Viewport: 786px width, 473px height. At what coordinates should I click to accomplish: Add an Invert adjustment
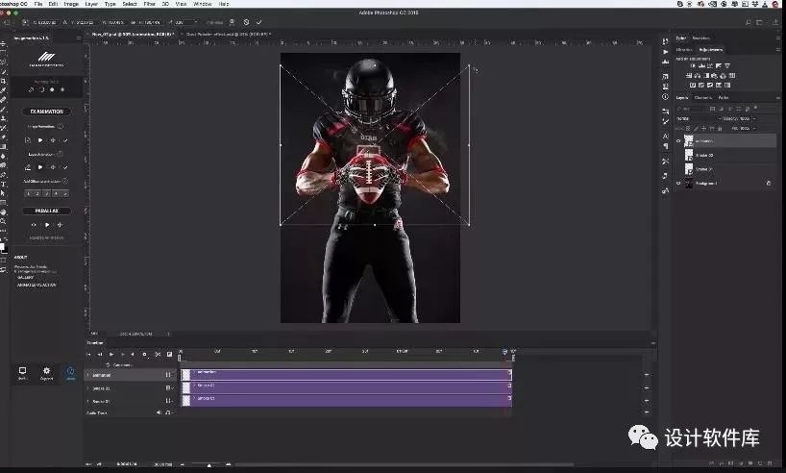coord(693,86)
